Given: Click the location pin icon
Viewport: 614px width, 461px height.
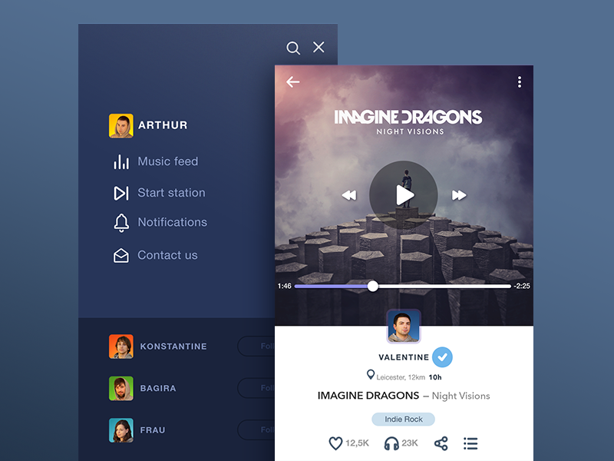Looking at the screenshot, I should coord(370,375).
